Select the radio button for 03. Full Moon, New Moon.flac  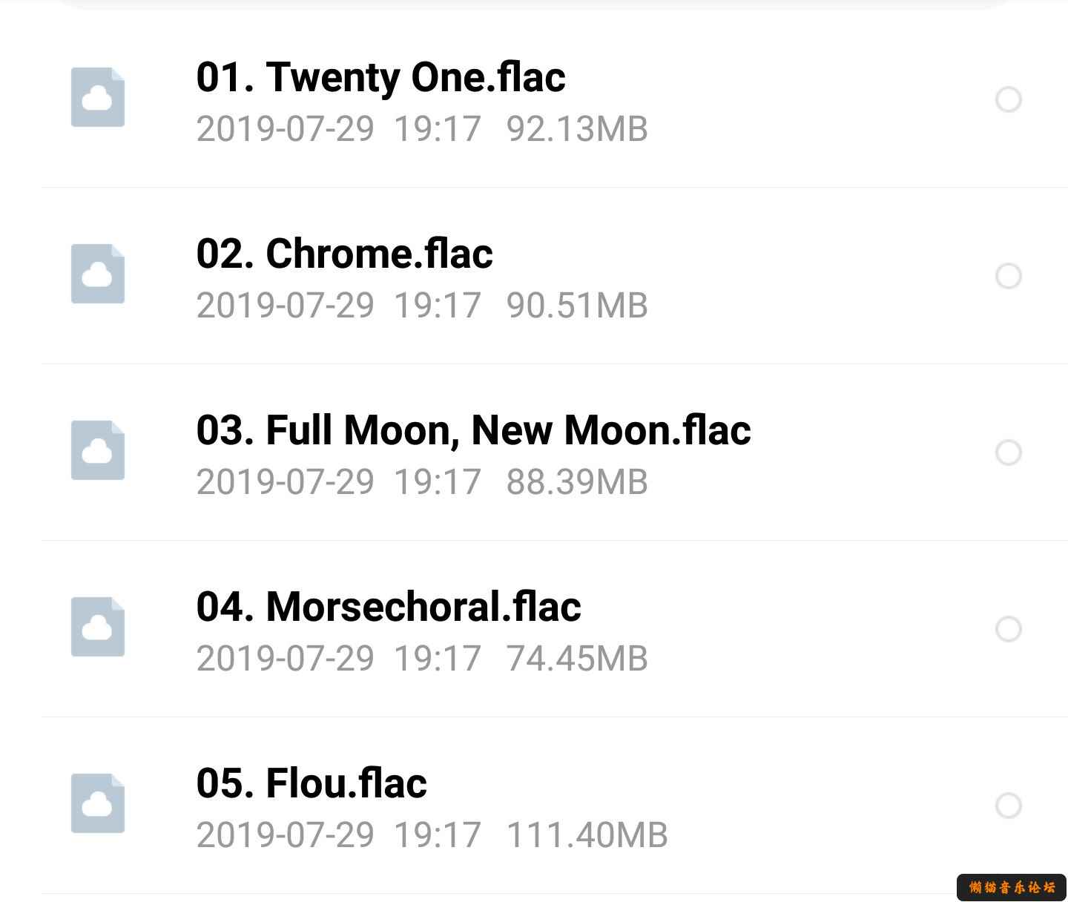[x=1009, y=452]
